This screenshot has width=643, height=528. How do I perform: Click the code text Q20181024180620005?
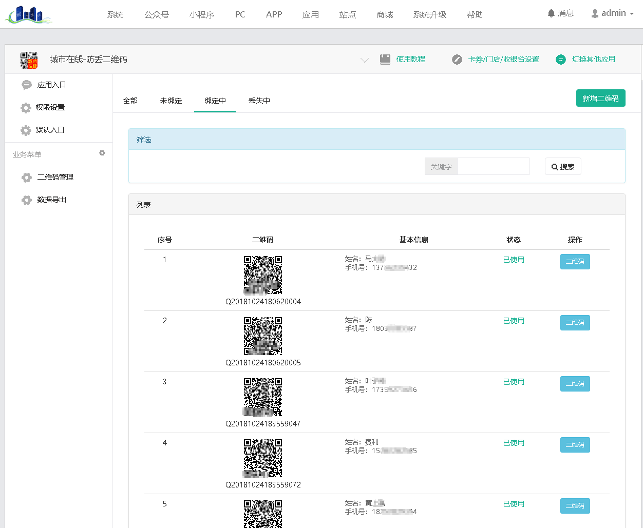(x=263, y=363)
